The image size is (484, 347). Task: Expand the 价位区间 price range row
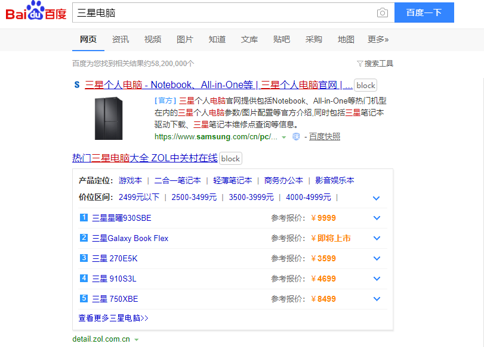click(x=376, y=198)
